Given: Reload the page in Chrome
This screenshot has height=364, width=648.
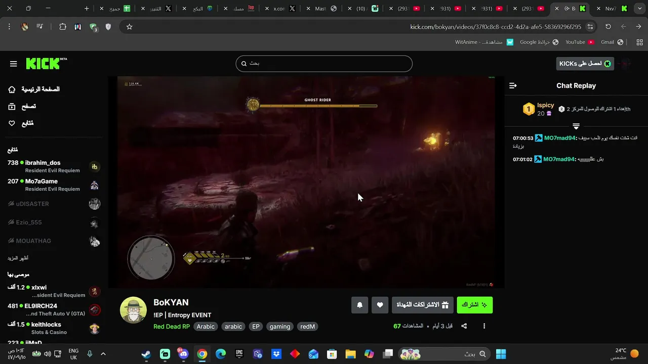Looking at the screenshot, I should (608, 27).
